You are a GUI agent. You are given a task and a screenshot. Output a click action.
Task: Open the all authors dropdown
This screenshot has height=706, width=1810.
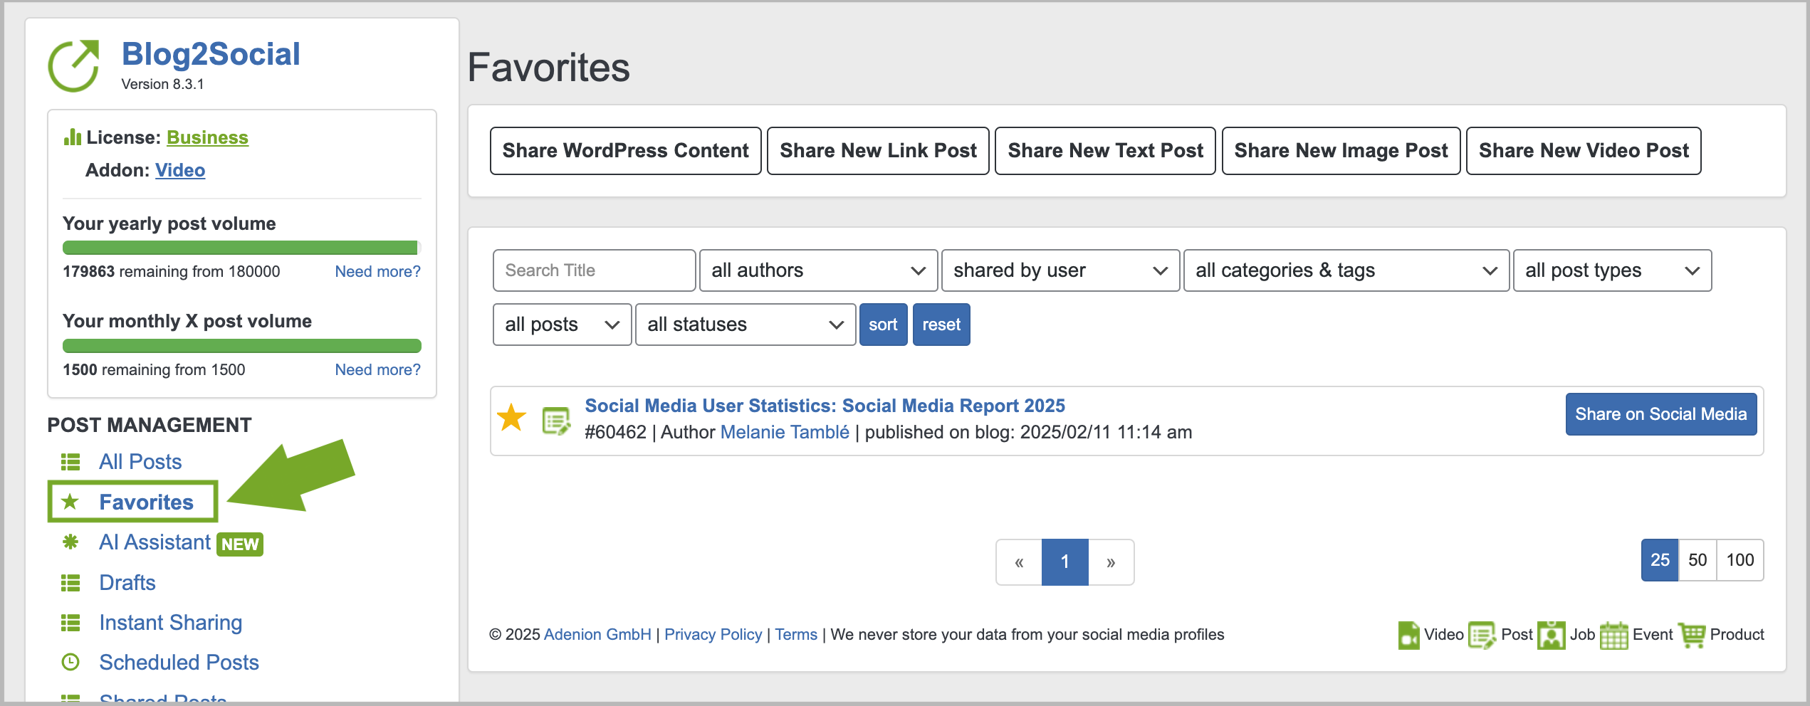[x=818, y=270]
